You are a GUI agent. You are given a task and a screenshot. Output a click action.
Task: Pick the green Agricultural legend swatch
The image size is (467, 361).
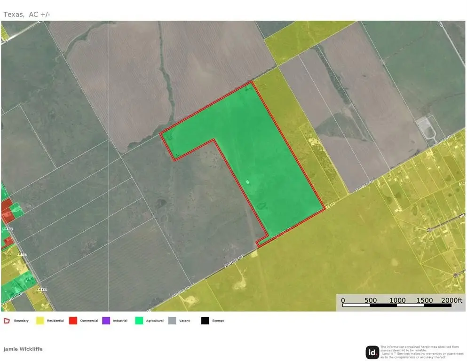pos(139,321)
